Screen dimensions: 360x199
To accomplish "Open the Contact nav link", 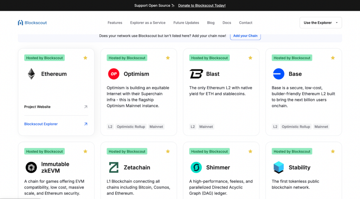I will coord(245,23).
